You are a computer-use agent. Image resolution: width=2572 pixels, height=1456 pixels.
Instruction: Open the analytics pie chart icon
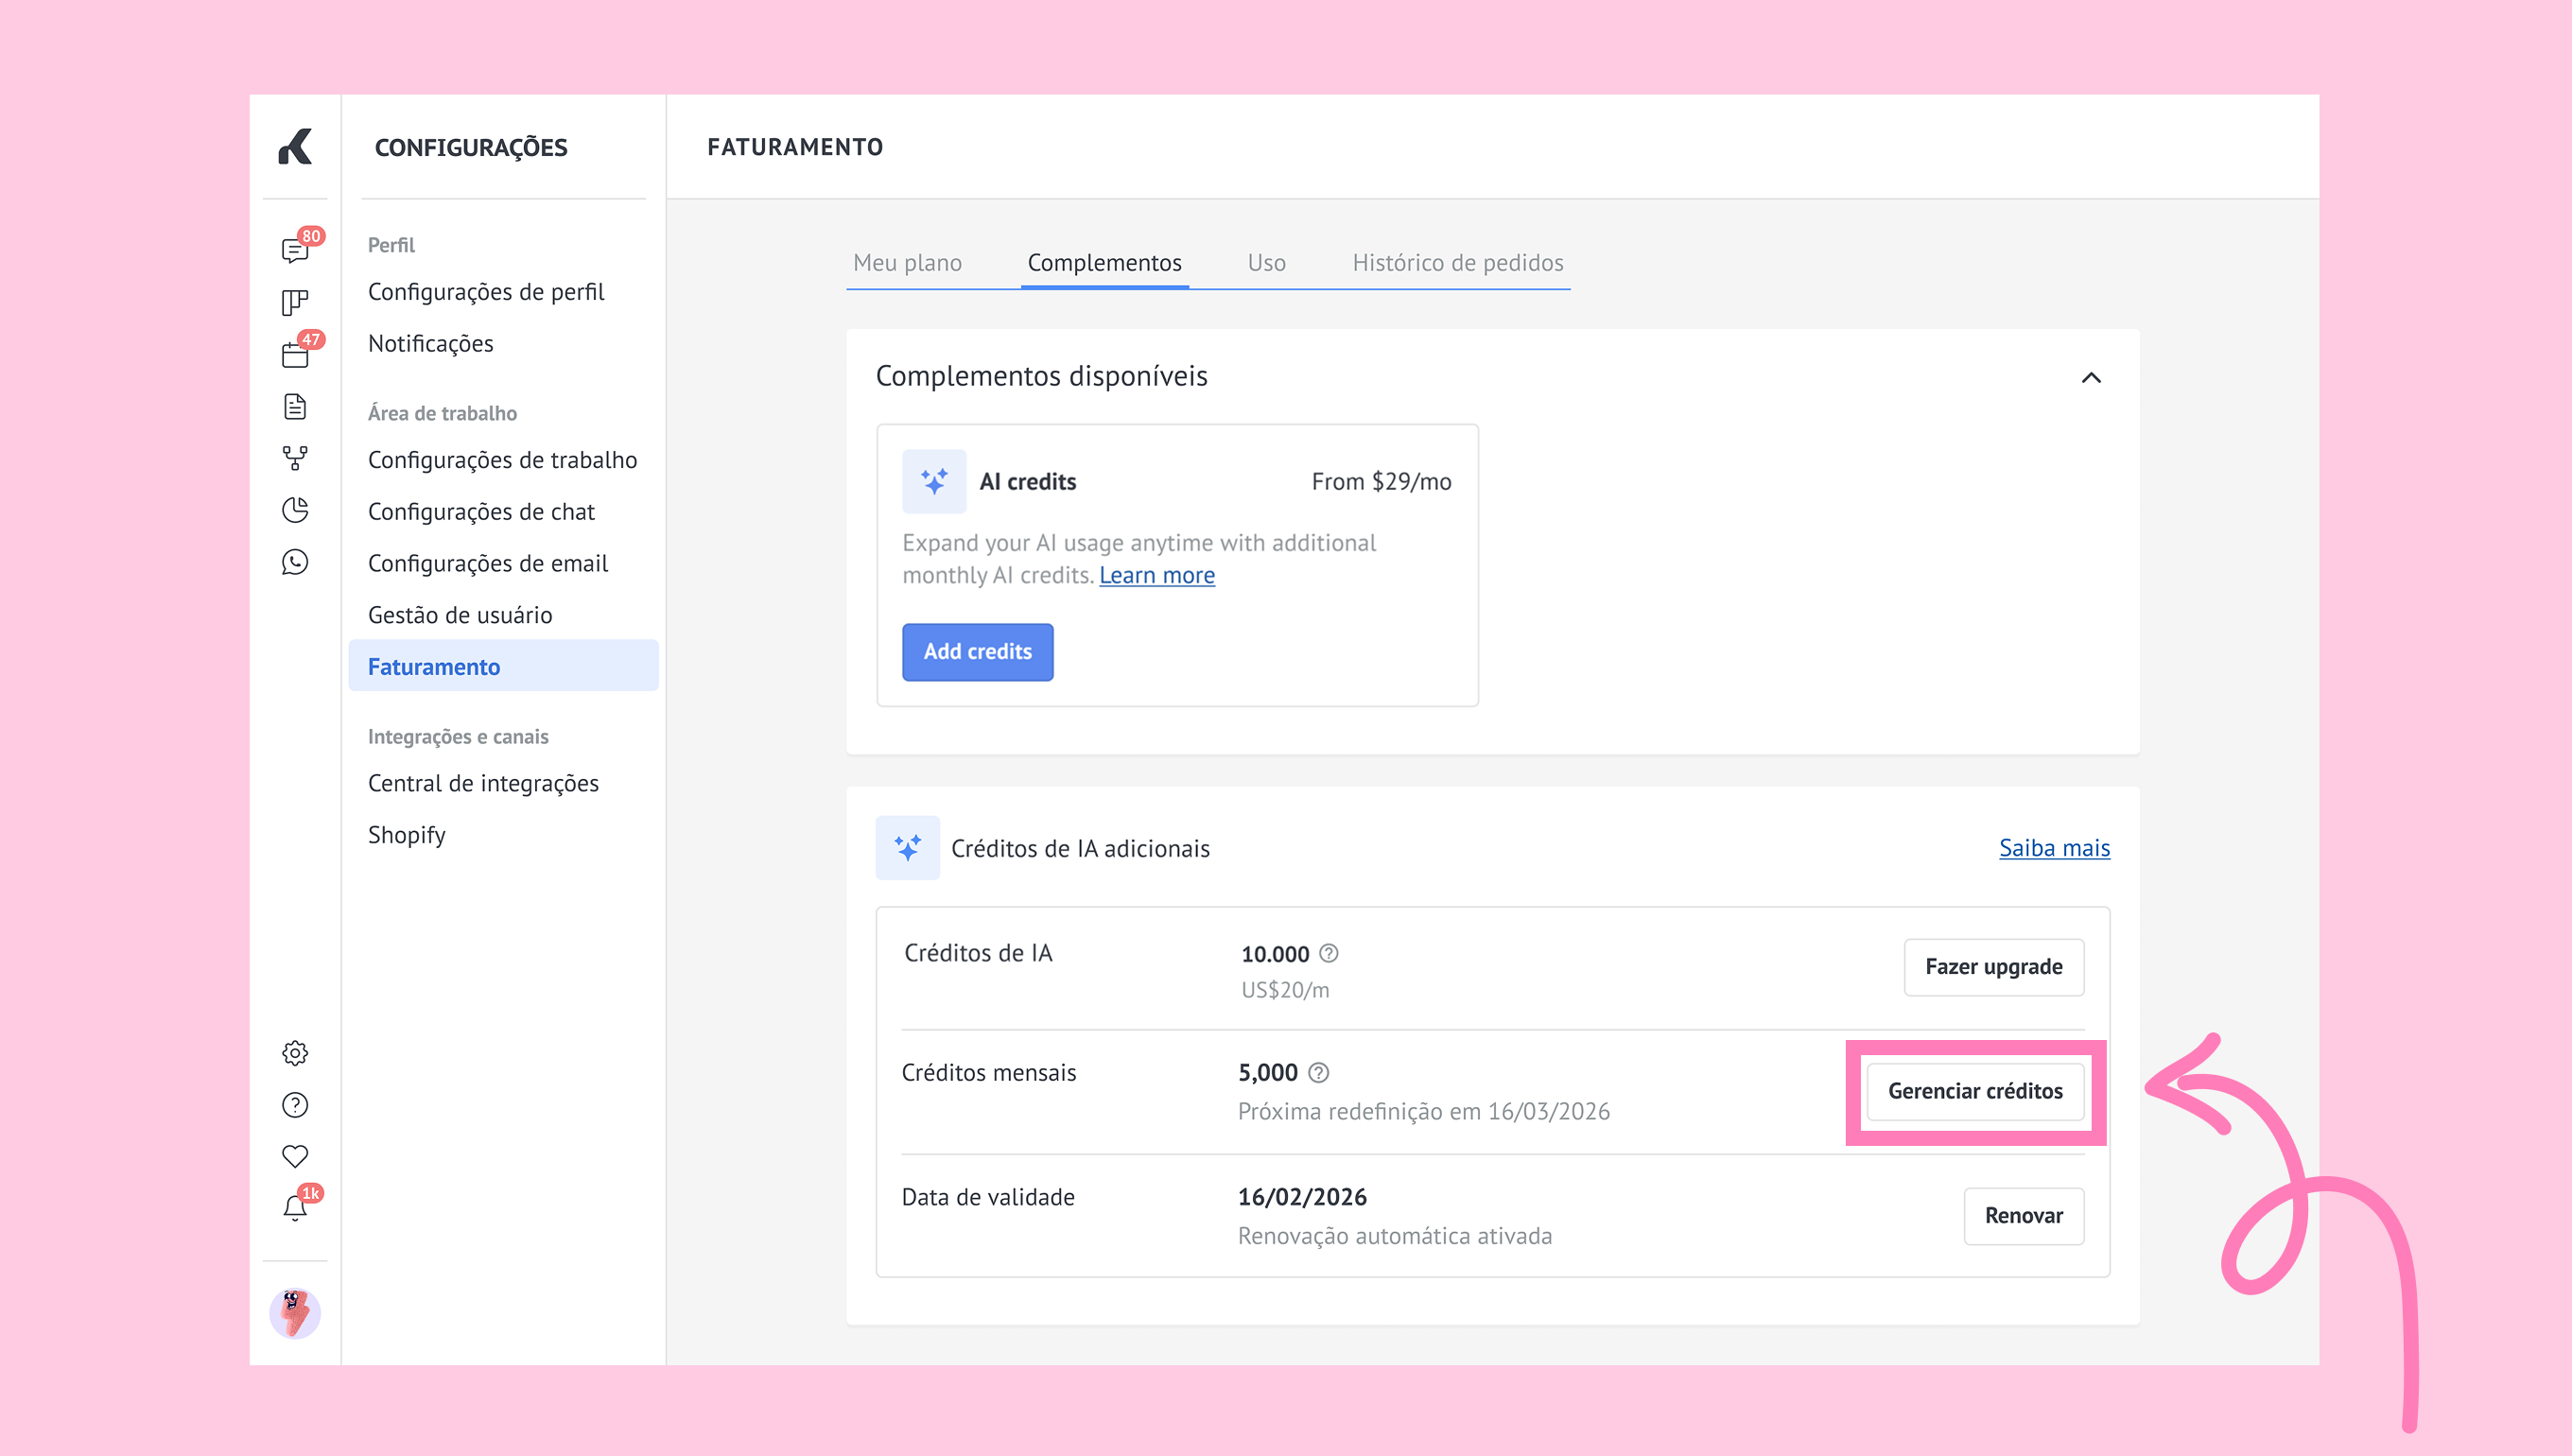(x=295, y=510)
